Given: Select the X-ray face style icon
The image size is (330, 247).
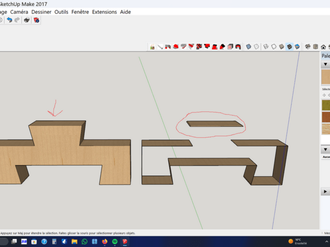Looking at the screenshot, I should tap(249, 47).
